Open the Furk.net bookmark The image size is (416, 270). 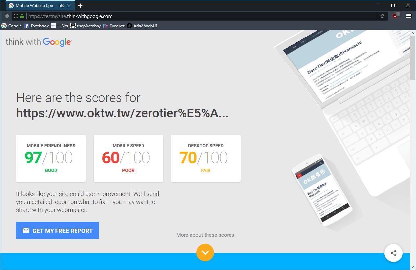(114, 26)
